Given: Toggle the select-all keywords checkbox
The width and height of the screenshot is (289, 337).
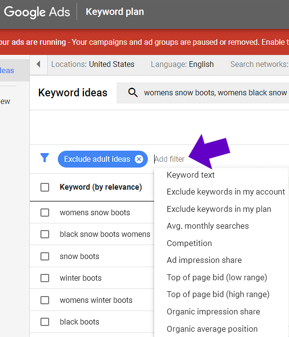Looking at the screenshot, I should [x=45, y=187].
